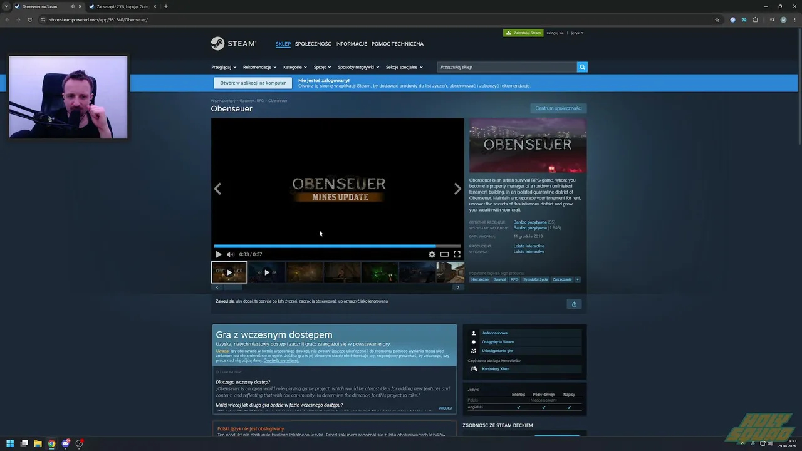Open video settings gear
Screen dimensions: 802x451
(x=432, y=254)
